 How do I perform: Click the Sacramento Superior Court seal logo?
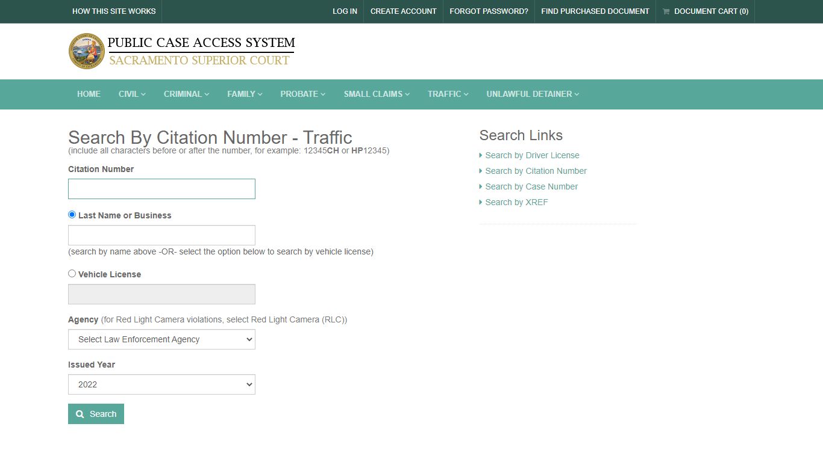[x=87, y=51]
